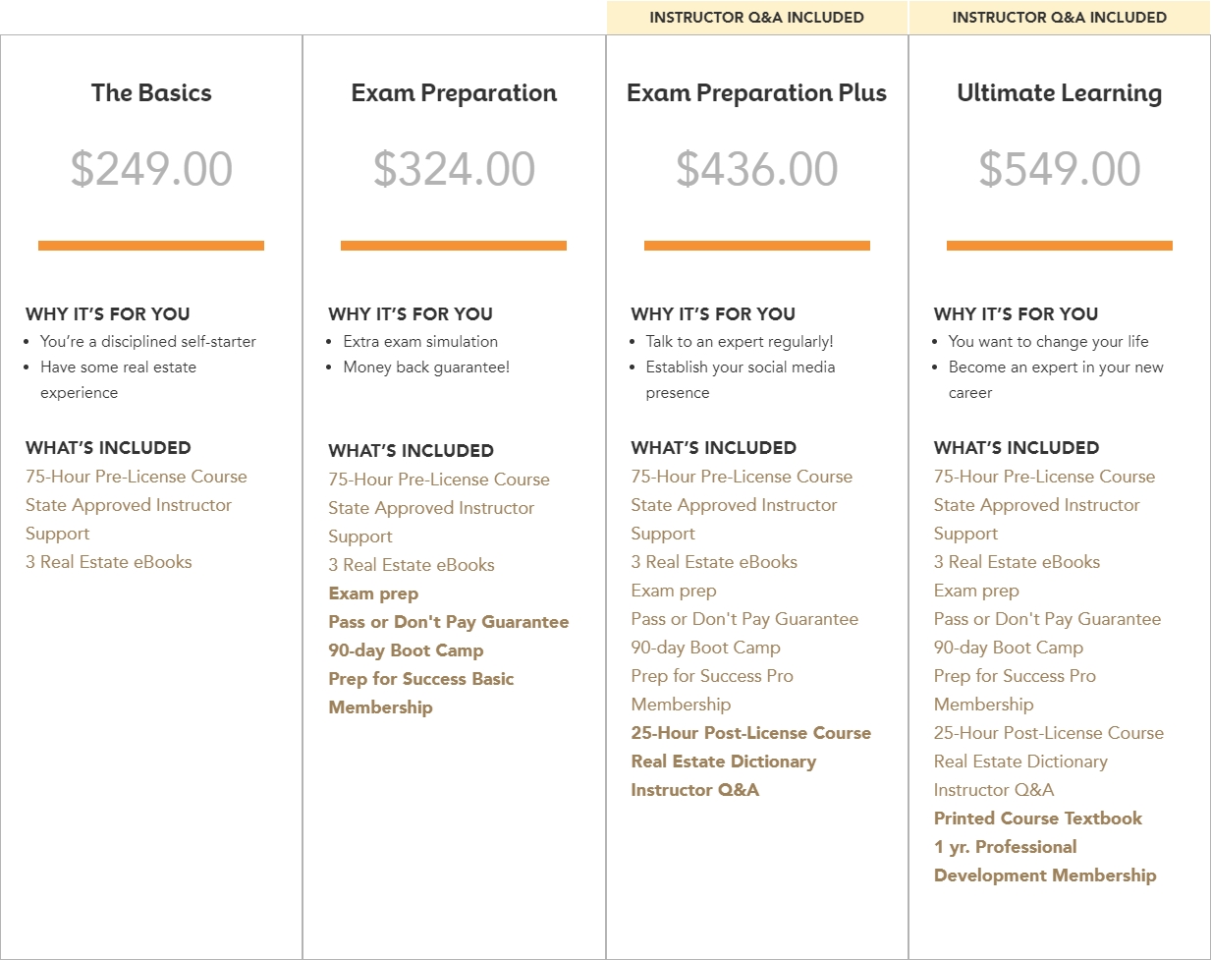This screenshot has height=960, width=1211.
Task: Open the bold 25-Hour Post-License Course item
Action: coord(750,733)
